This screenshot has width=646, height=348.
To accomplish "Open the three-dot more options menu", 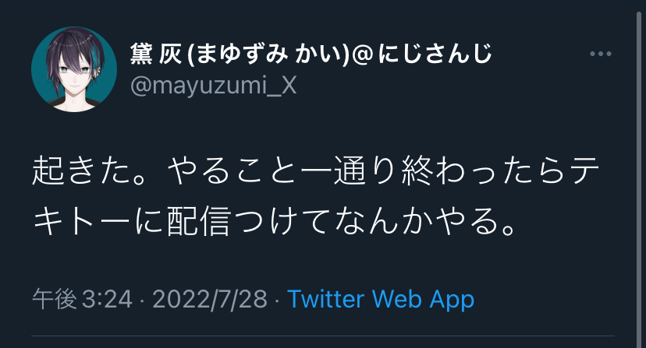I will click(x=600, y=54).
